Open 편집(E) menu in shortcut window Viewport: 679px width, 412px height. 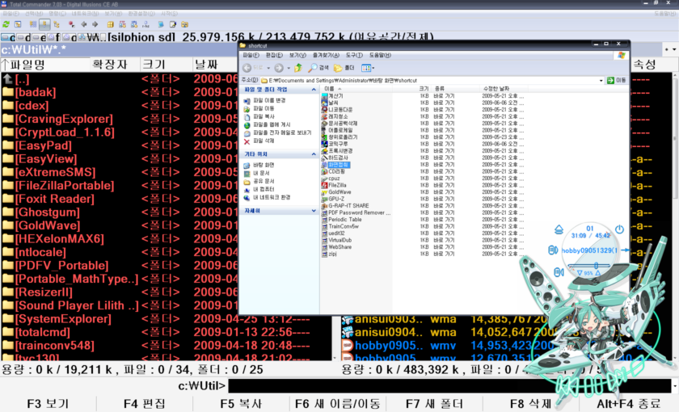(x=274, y=56)
